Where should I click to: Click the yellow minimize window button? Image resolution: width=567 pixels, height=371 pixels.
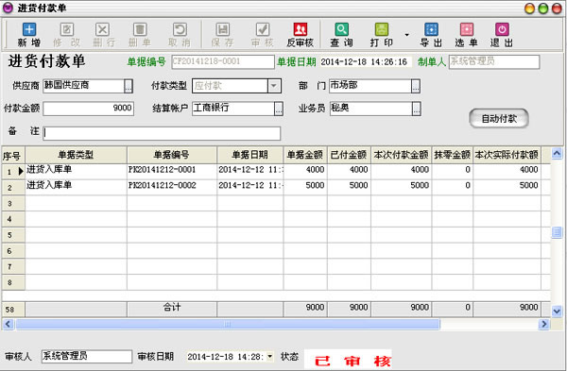[x=529, y=8]
